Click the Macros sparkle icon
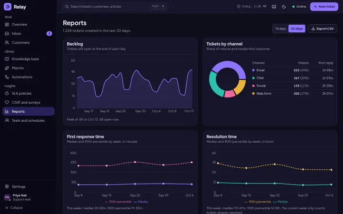This screenshot has width=343, height=214. coord(7,68)
